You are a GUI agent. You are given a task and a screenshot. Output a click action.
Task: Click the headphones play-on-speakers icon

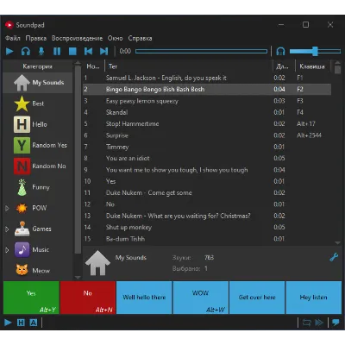coord(26,52)
